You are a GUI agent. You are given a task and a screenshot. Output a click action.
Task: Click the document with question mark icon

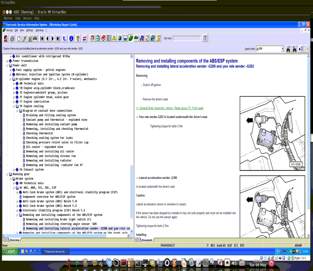tap(158, 38)
